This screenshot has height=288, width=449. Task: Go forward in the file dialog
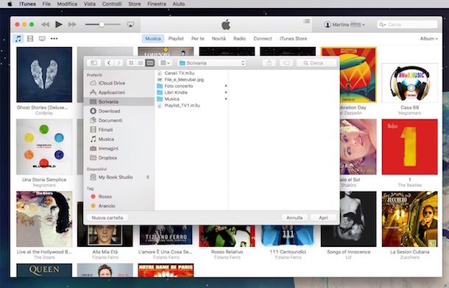pyautogui.click(x=119, y=63)
